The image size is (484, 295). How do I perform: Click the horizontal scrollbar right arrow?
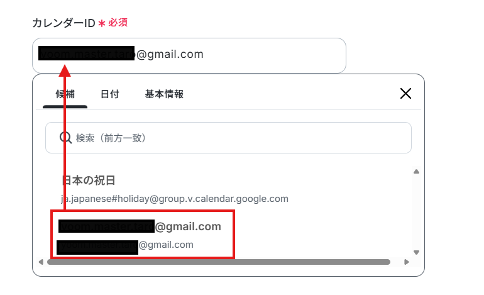(x=407, y=262)
